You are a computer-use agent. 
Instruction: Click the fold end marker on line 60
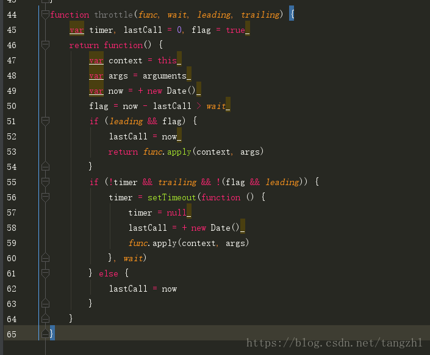point(45,258)
